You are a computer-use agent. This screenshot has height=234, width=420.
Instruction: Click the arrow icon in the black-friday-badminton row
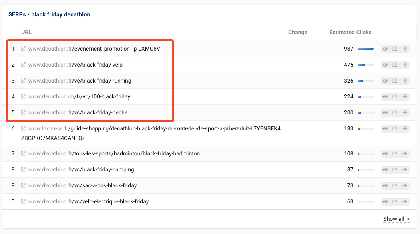[x=405, y=154]
